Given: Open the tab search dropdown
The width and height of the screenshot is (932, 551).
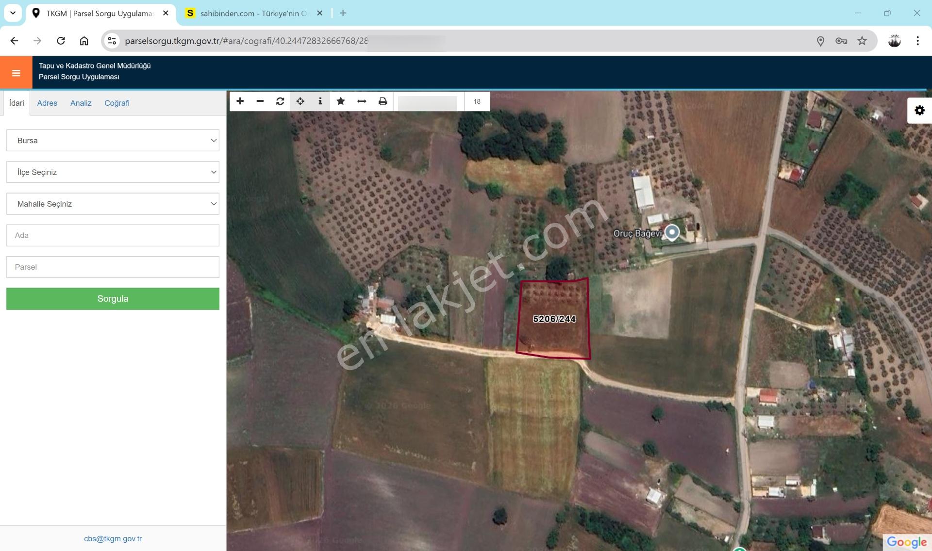Looking at the screenshot, I should [13, 13].
